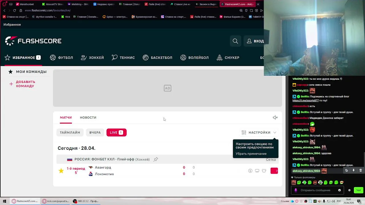Click the Авангард team name

point(103,167)
